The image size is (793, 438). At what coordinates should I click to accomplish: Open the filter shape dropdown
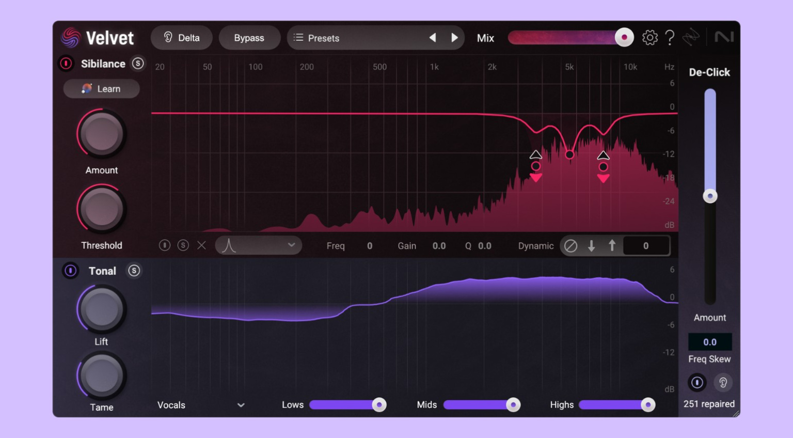[x=258, y=245]
